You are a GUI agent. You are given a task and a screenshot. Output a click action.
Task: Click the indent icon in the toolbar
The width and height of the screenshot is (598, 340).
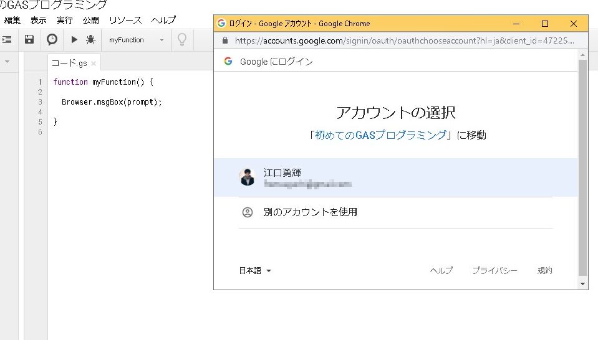click(x=7, y=39)
